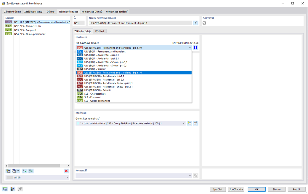
Task: Select the Návrhové situace tab
Action: pos(68,12)
